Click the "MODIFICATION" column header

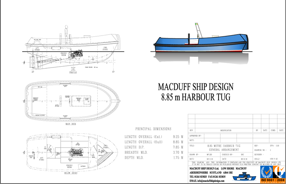point(226,130)
